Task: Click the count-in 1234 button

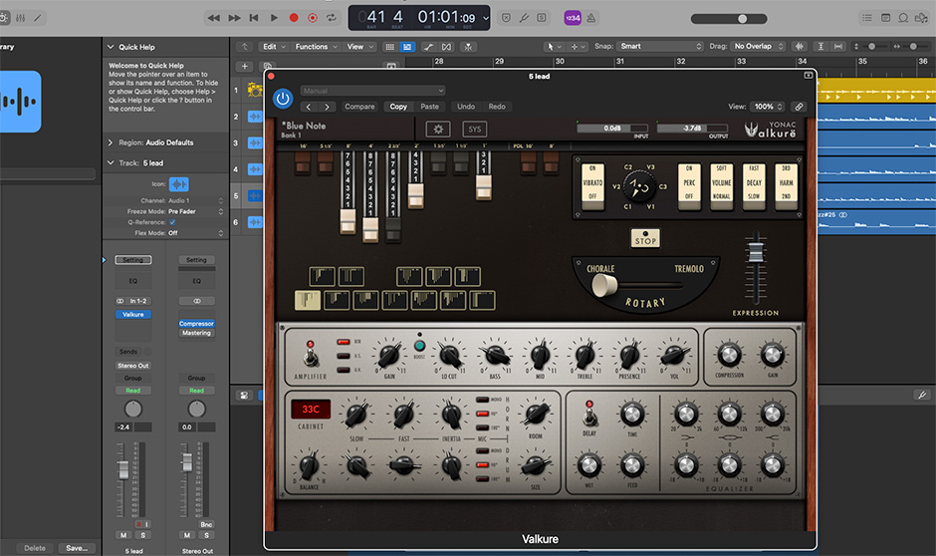Action: click(573, 18)
